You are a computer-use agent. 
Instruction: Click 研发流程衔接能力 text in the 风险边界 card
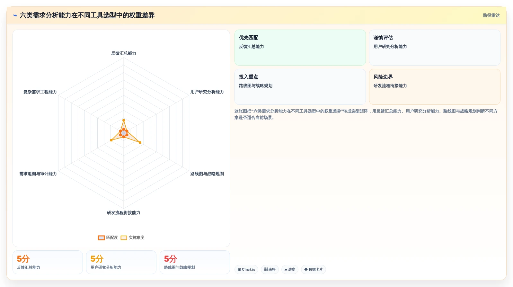(x=390, y=86)
